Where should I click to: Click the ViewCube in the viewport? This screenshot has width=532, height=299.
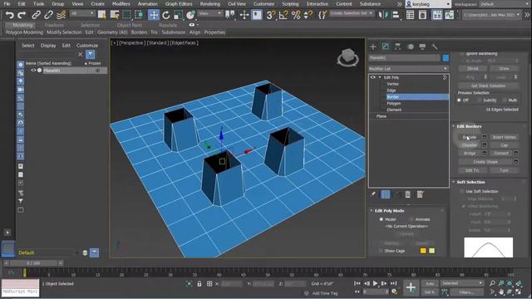coord(347,57)
